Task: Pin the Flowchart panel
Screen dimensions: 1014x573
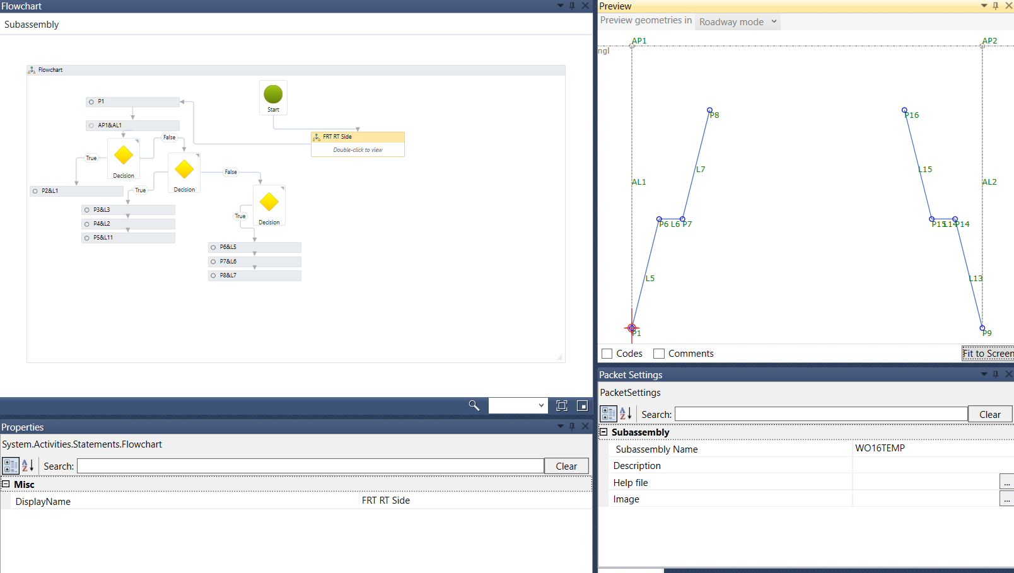Action: pyautogui.click(x=573, y=6)
